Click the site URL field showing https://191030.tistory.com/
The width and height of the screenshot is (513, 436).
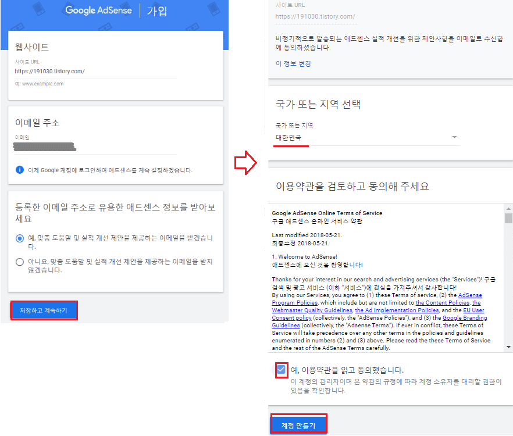coord(95,72)
